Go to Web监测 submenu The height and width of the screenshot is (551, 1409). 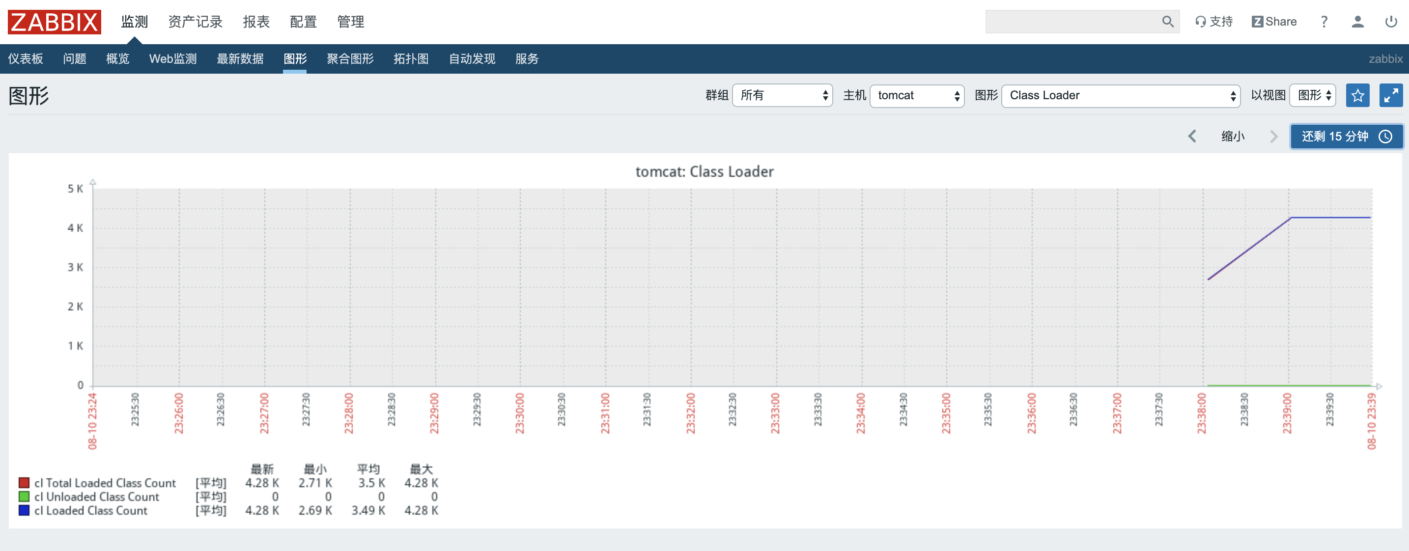click(x=173, y=58)
